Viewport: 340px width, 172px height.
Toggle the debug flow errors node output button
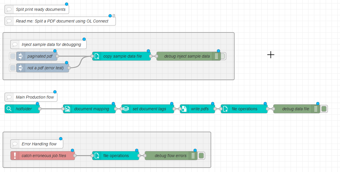tap(201, 156)
